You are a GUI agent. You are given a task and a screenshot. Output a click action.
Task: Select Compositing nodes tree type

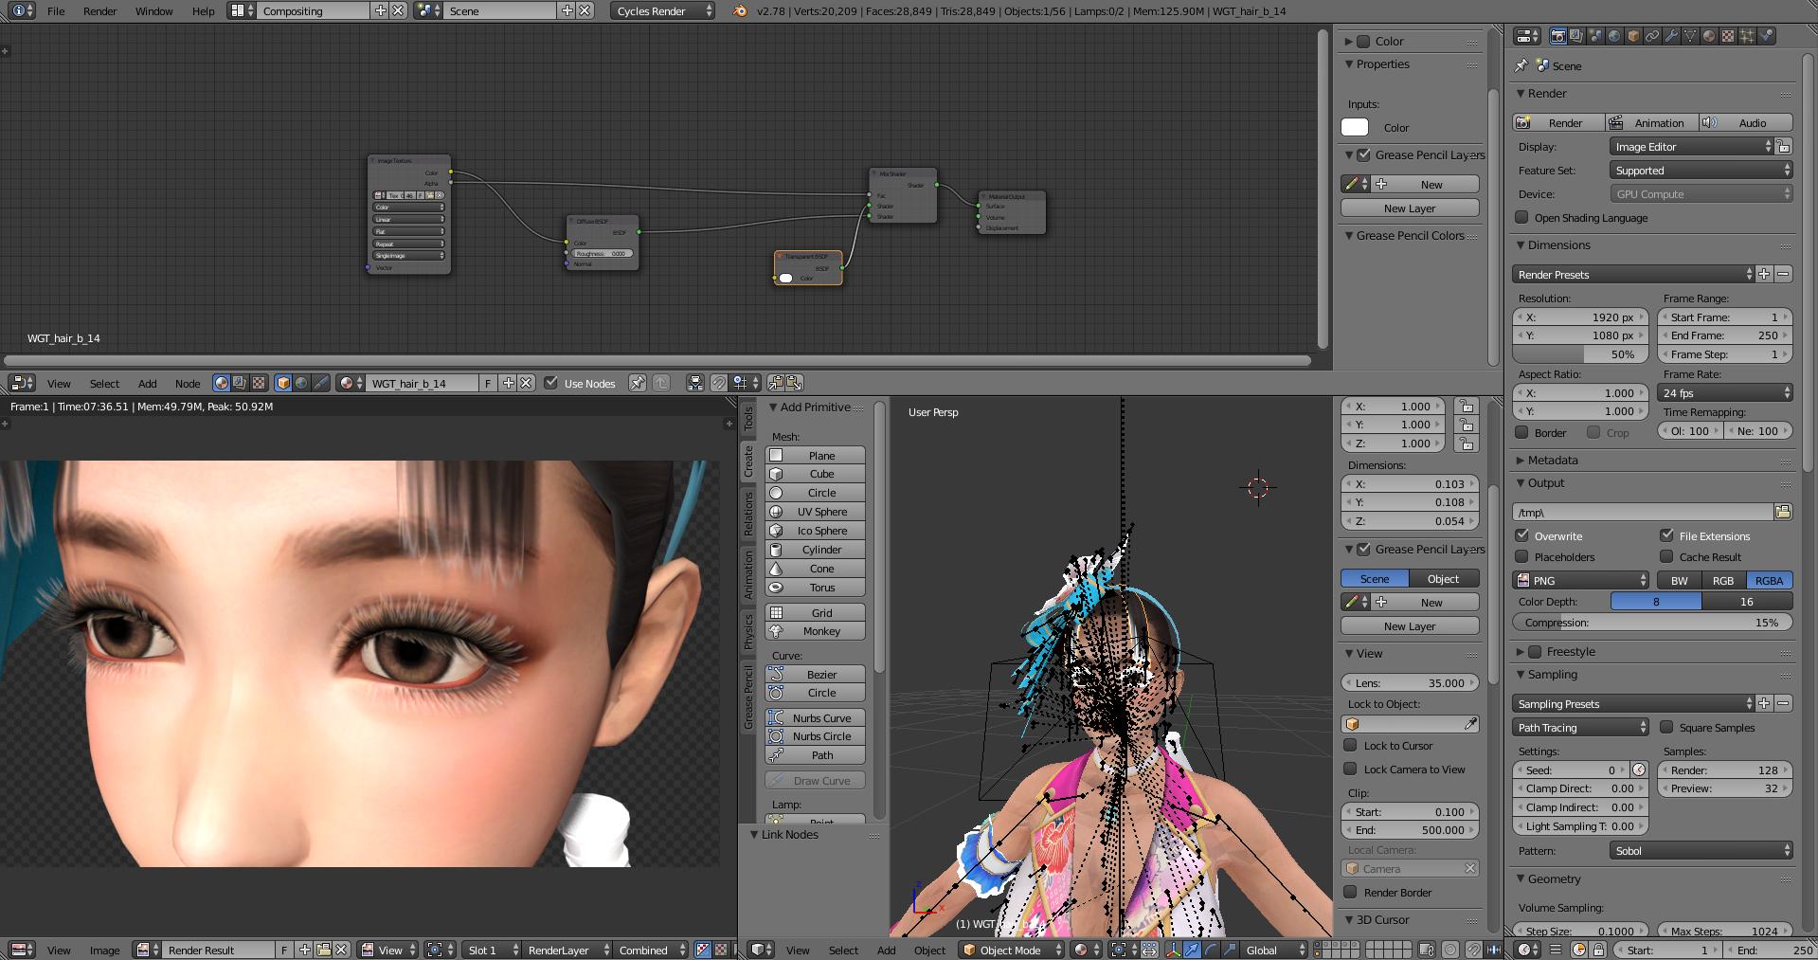(239, 383)
